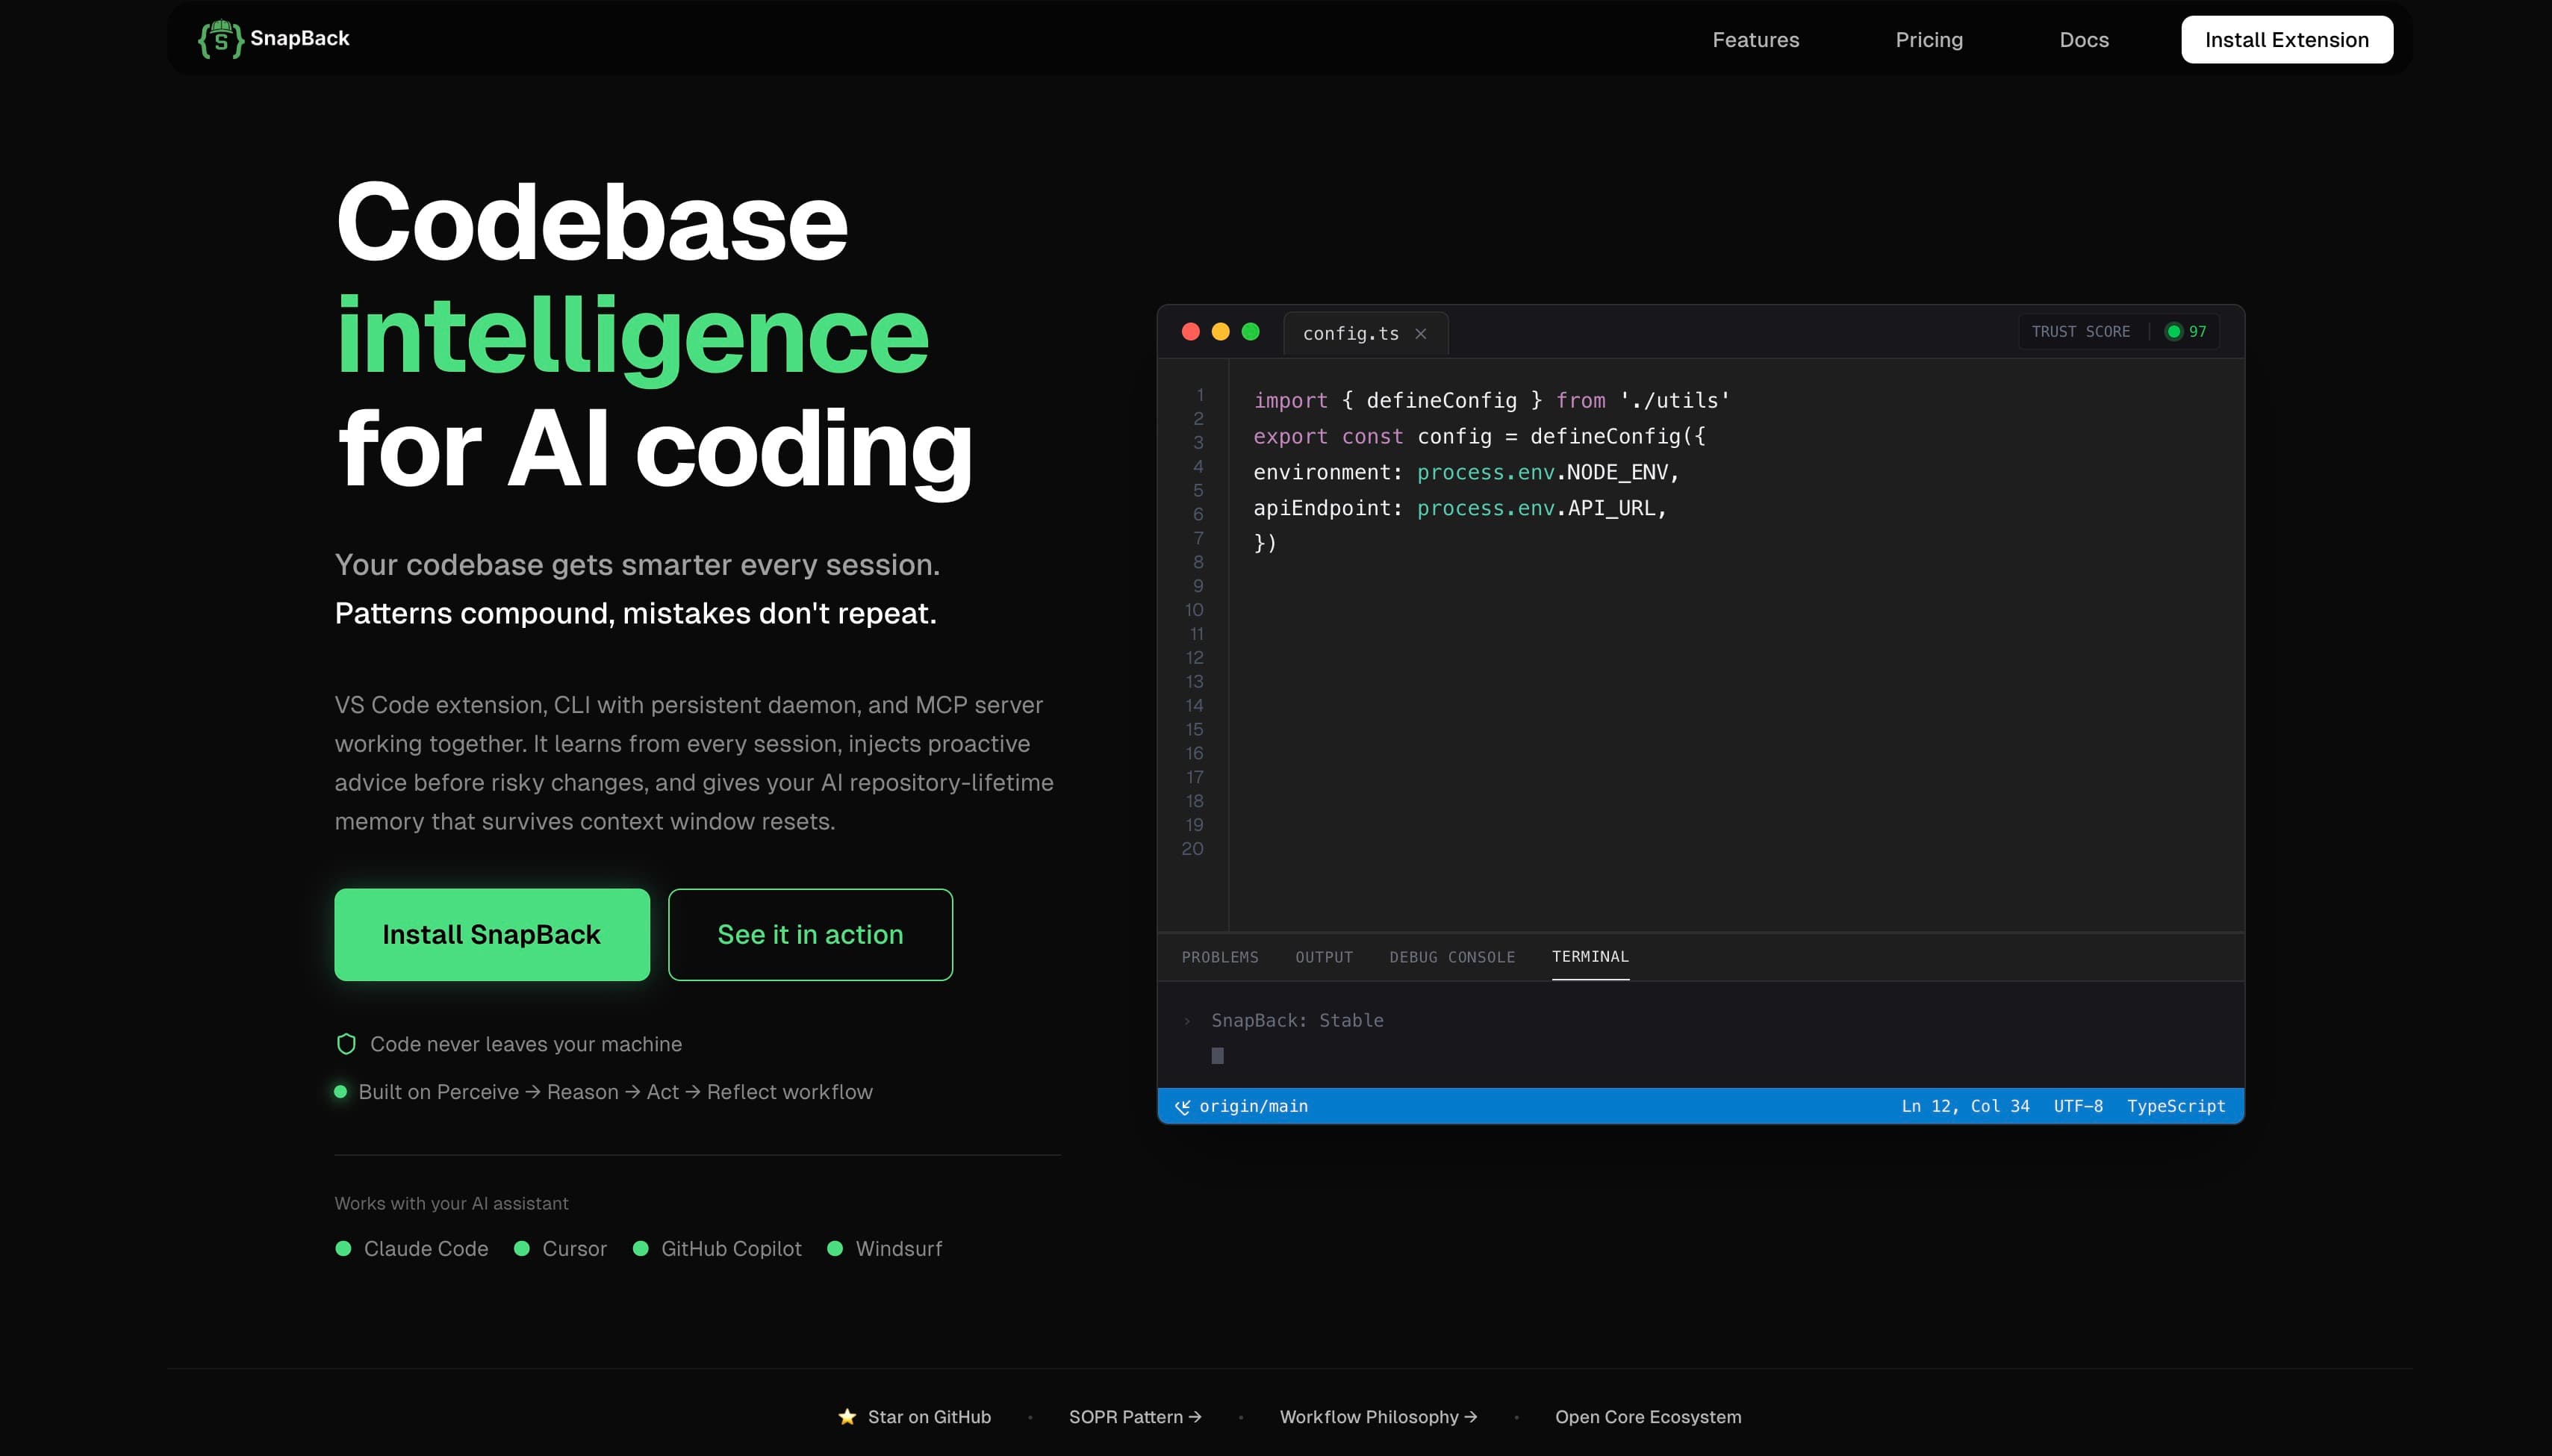
Task: Click the origin/main branch sync icon
Action: pos(1182,1107)
